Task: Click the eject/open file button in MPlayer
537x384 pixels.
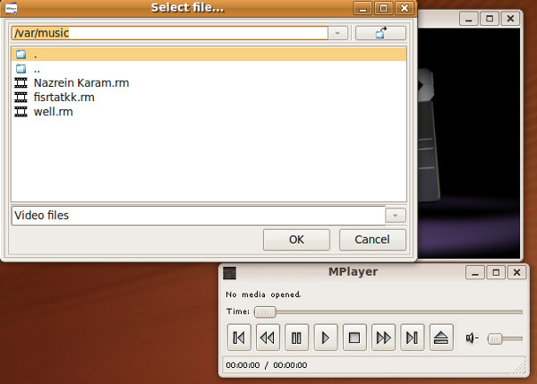Action: (441, 337)
